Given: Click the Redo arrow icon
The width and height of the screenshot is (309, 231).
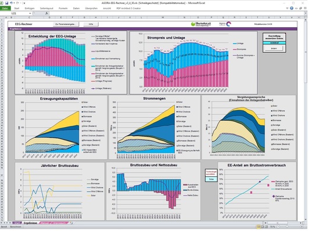Looking at the screenshot, I should coord(17,3).
